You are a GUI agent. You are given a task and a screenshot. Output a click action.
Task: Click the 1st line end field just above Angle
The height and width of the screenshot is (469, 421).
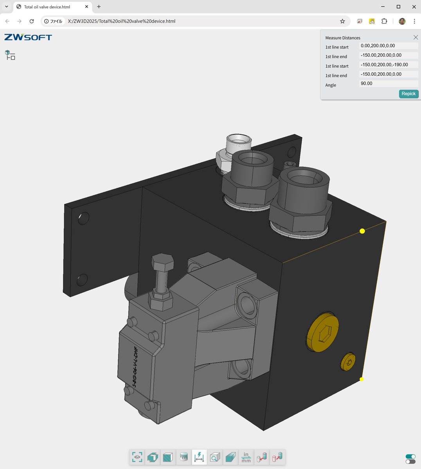(x=389, y=74)
